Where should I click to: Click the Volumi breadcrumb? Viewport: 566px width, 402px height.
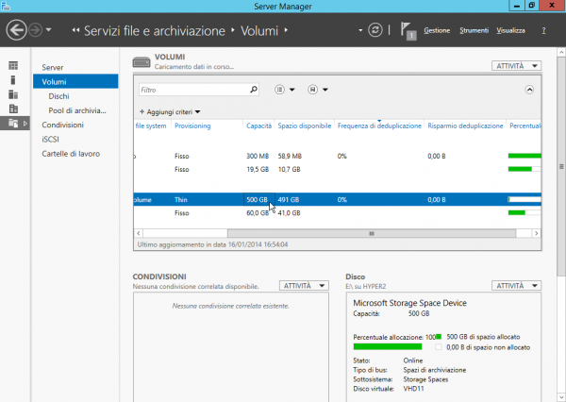point(259,31)
